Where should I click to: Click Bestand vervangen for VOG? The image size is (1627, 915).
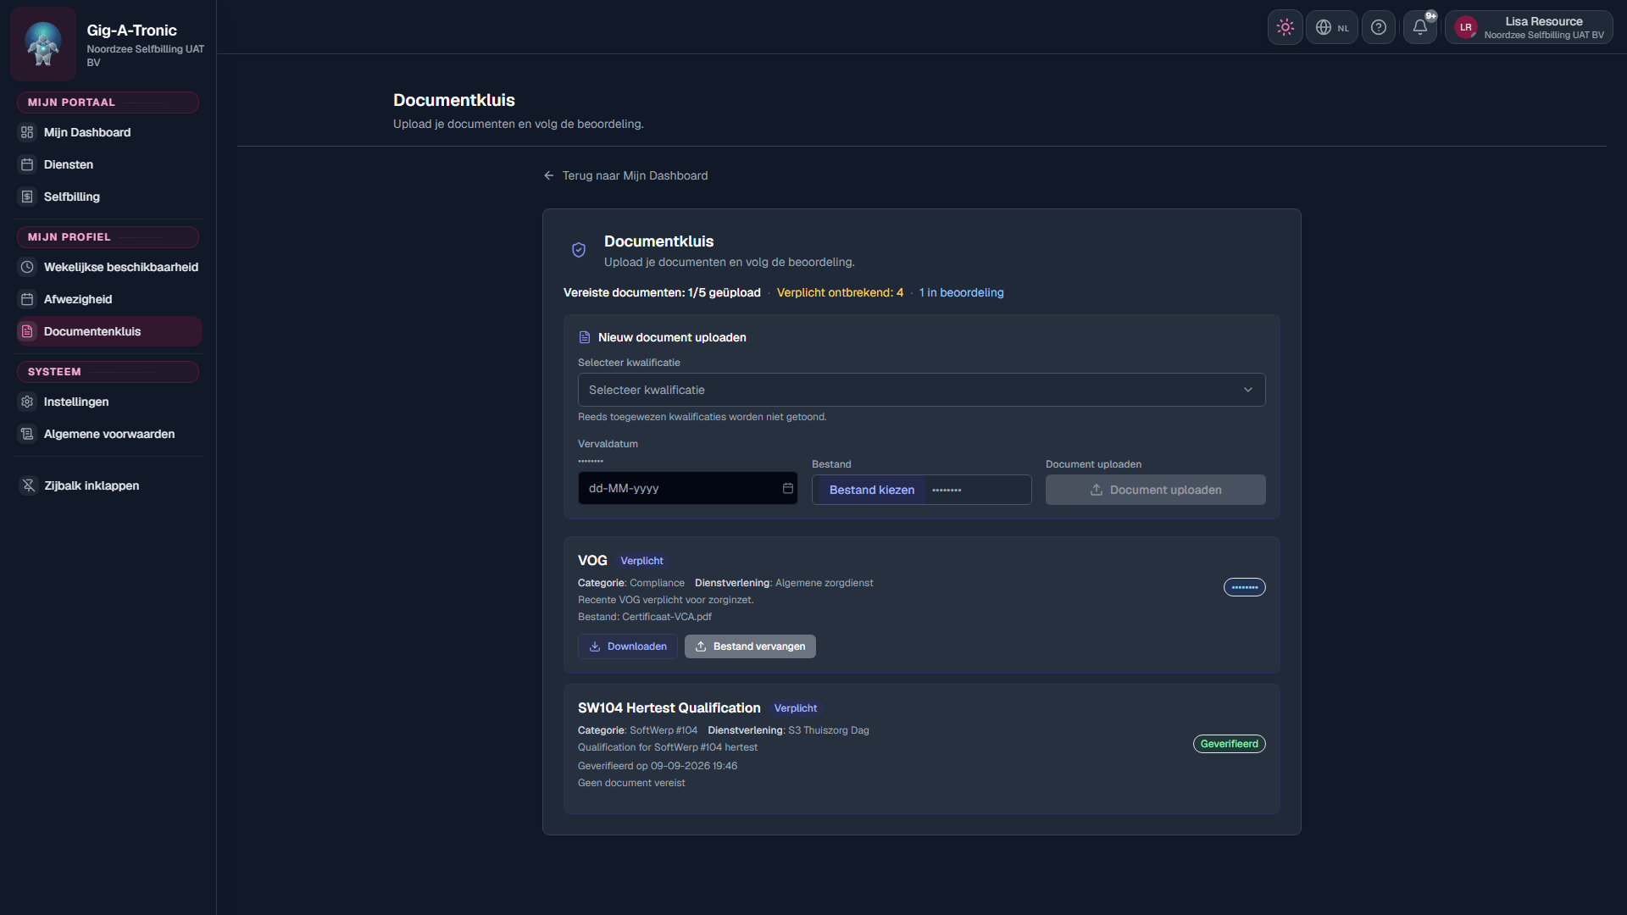[x=750, y=646]
